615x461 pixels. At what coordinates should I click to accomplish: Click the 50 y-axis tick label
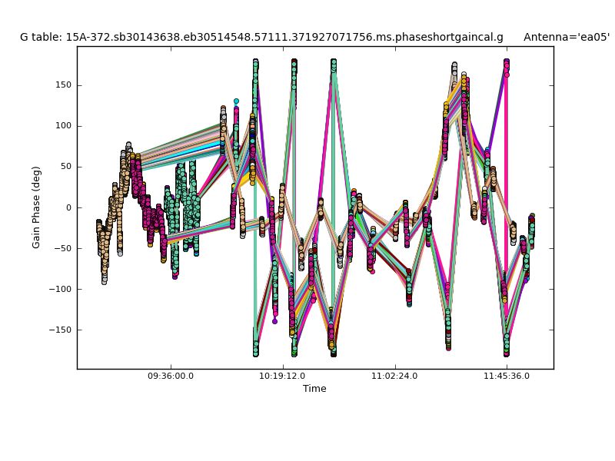point(65,167)
